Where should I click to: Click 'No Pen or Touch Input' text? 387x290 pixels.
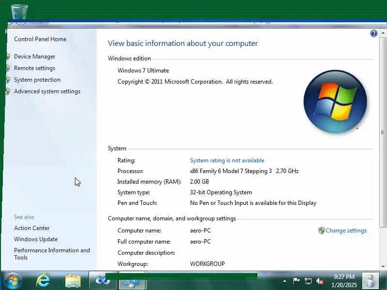pyautogui.click(x=253, y=203)
